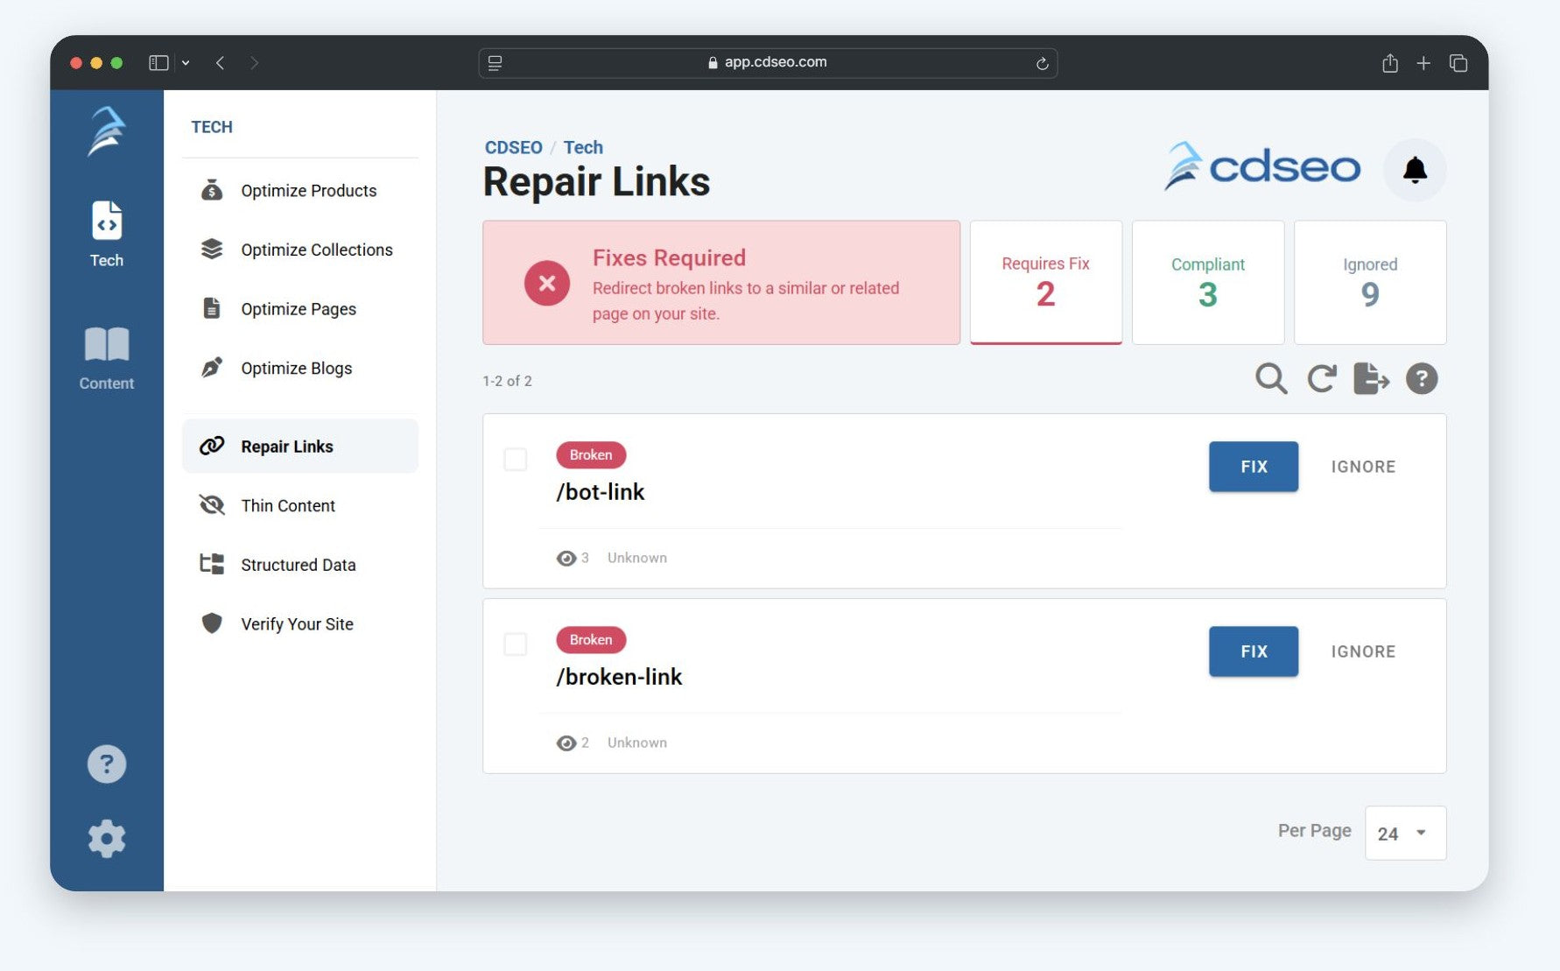Show the Ignored links tab

pyautogui.click(x=1369, y=282)
